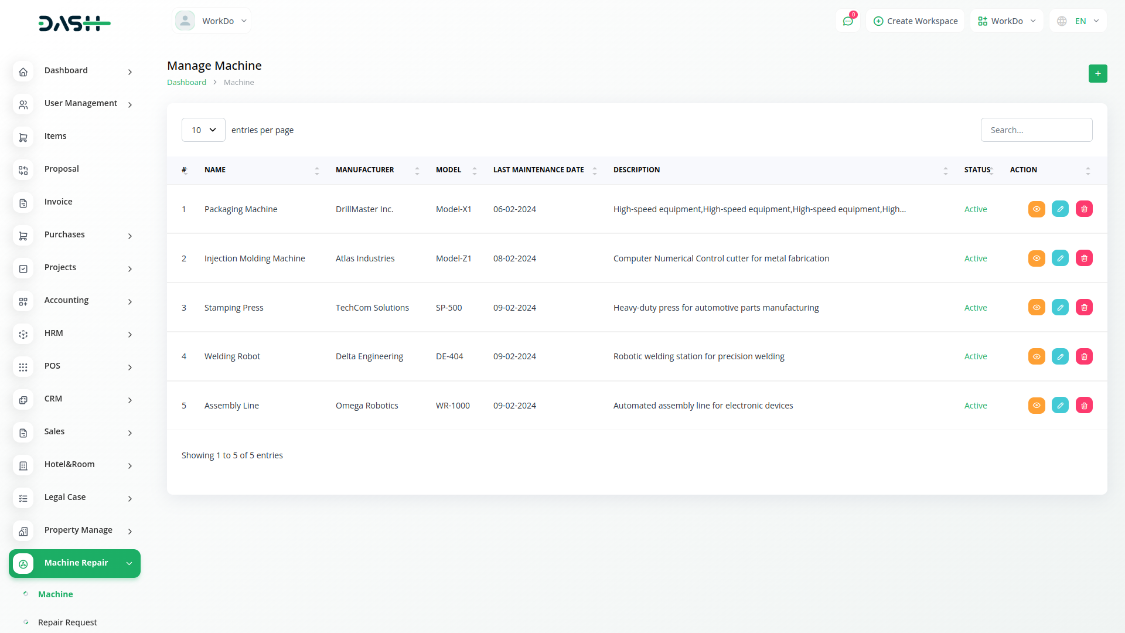Image resolution: width=1125 pixels, height=633 pixels.
Task: View Stamping Press with the eye icon
Action: (1036, 308)
